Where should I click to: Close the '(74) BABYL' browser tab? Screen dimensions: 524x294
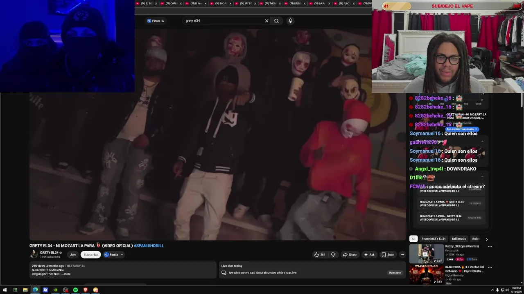[x=304, y=3]
